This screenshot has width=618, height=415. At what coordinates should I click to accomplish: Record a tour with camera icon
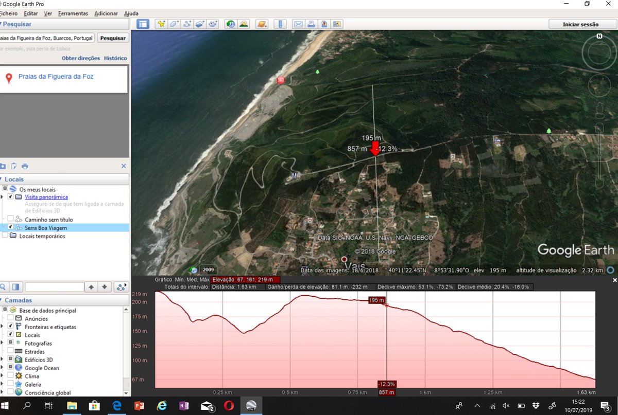pos(213,24)
